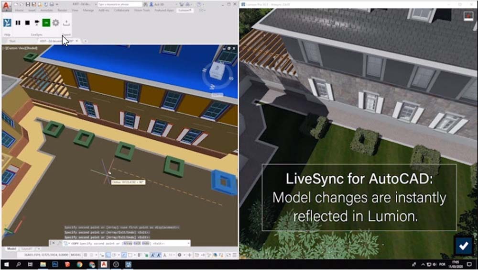This screenshot has height=270, width=478.
Task: Click the Export icon in the Lumion ribbon
Action: [66, 22]
